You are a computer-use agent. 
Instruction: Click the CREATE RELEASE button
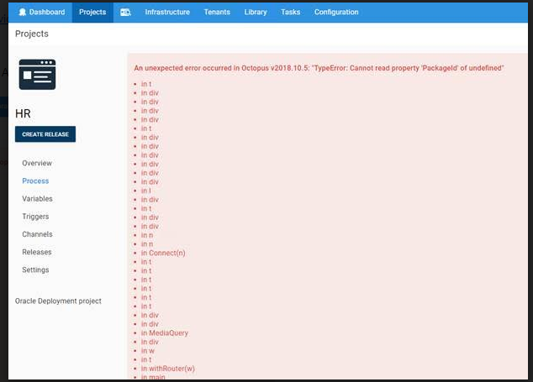tap(45, 134)
